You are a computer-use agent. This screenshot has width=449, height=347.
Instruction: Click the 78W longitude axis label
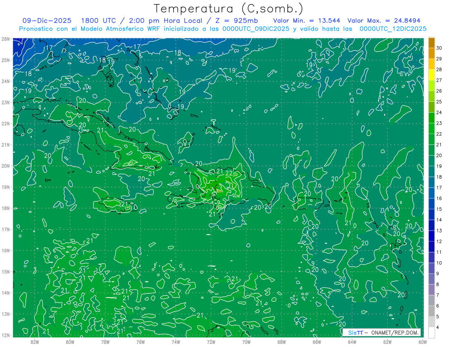(105, 342)
